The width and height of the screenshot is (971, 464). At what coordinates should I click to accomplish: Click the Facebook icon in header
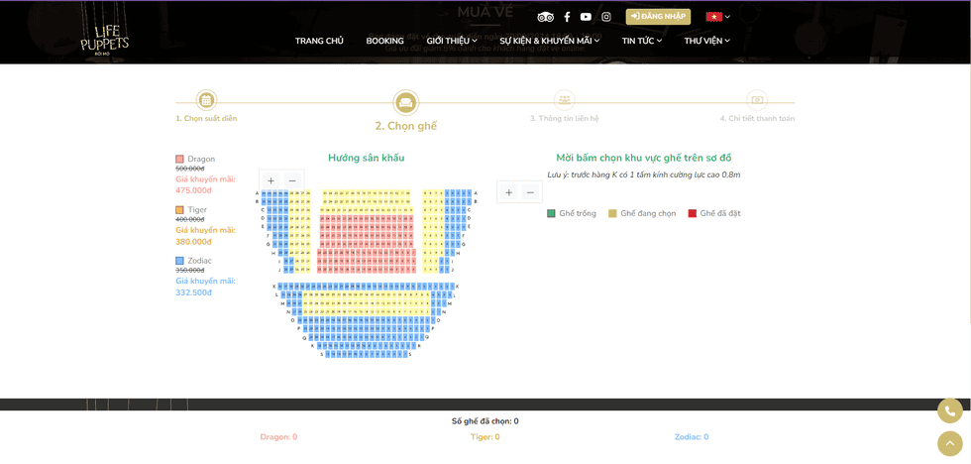pyautogui.click(x=567, y=17)
